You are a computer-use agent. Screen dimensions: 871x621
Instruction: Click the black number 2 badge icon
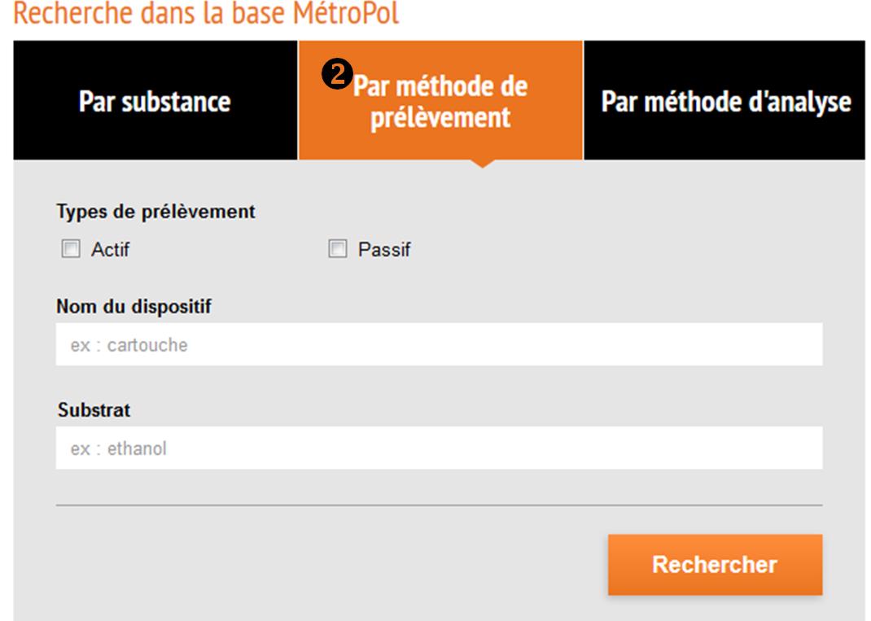(341, 76)
